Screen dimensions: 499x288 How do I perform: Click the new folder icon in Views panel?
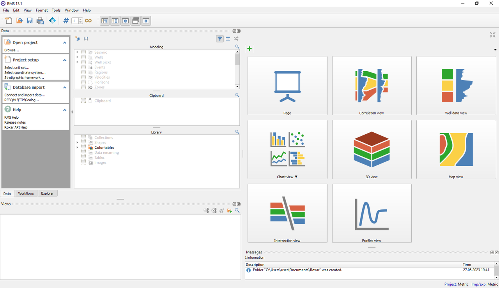coord(230,211)
